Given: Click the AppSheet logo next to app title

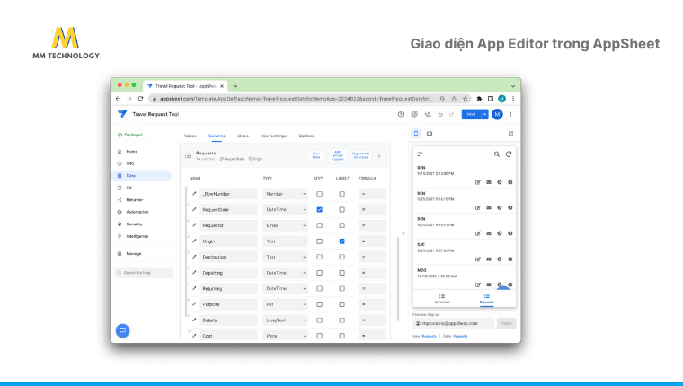Looking at the screenshot, I should pyautogui.click(x=122, y=114).
